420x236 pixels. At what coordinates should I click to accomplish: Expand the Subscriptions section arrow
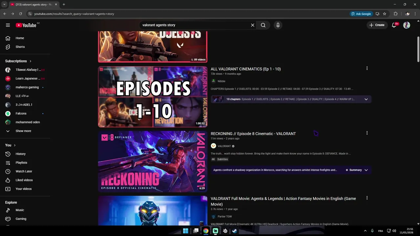coord(31,61)
